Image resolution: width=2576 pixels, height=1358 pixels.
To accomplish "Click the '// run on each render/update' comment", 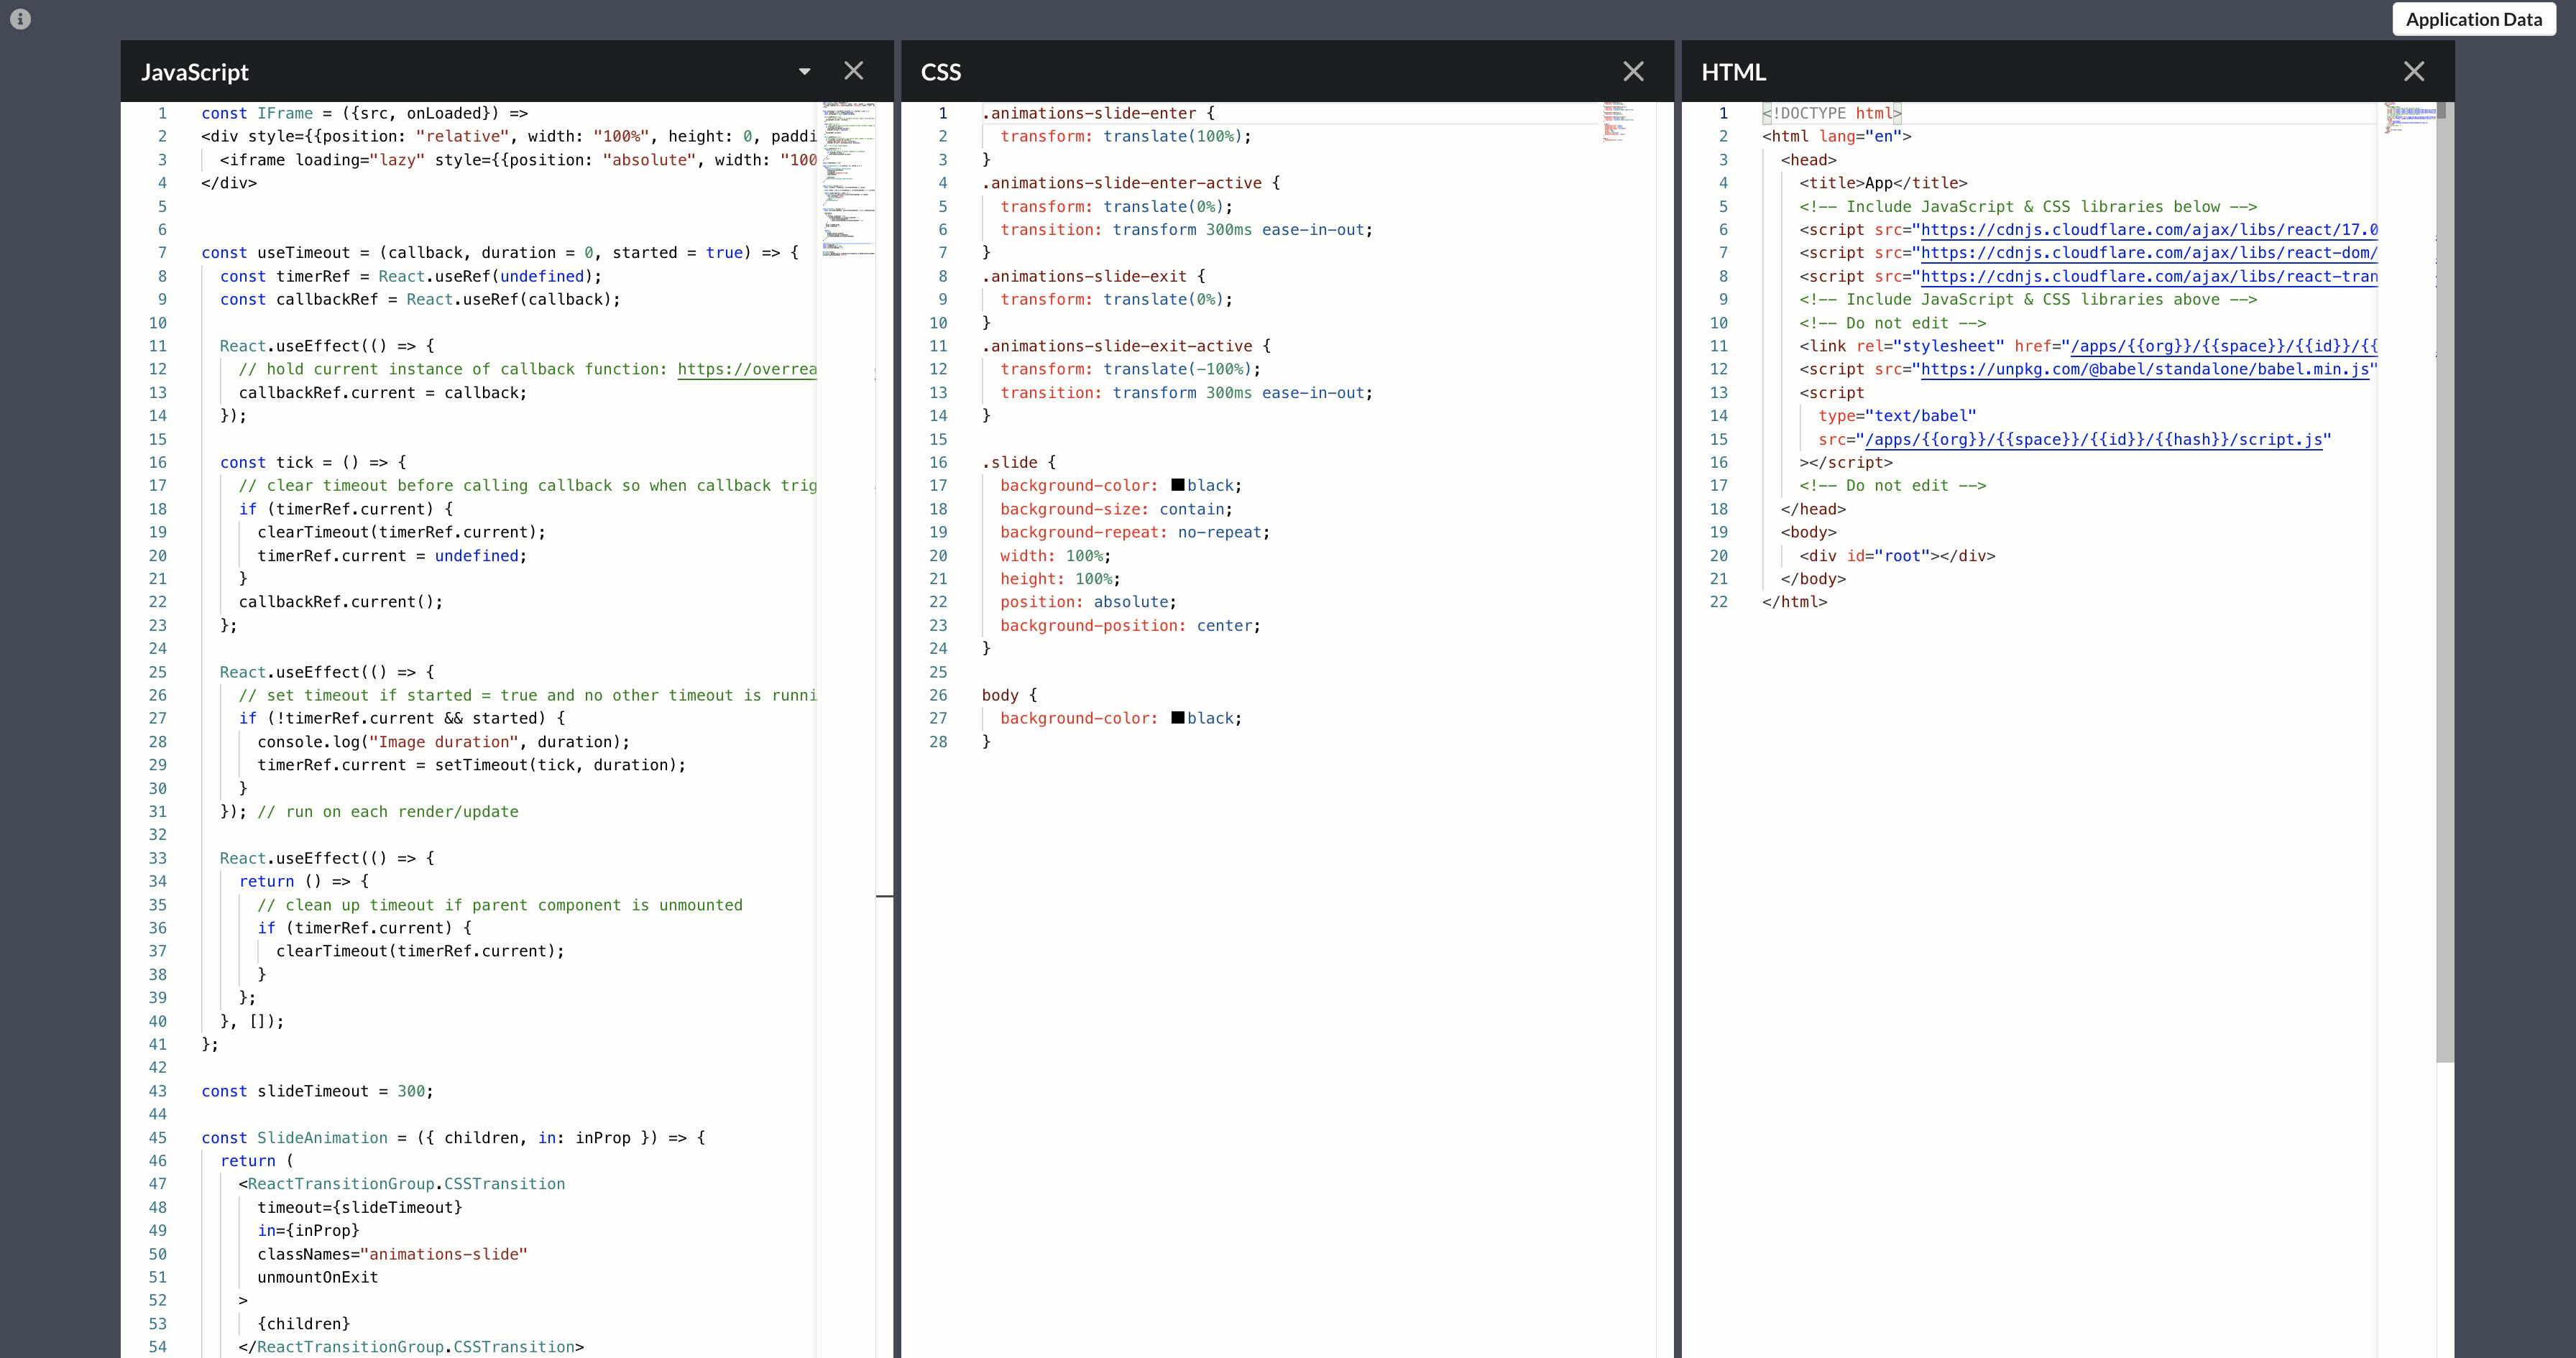I will pos(388,812).
